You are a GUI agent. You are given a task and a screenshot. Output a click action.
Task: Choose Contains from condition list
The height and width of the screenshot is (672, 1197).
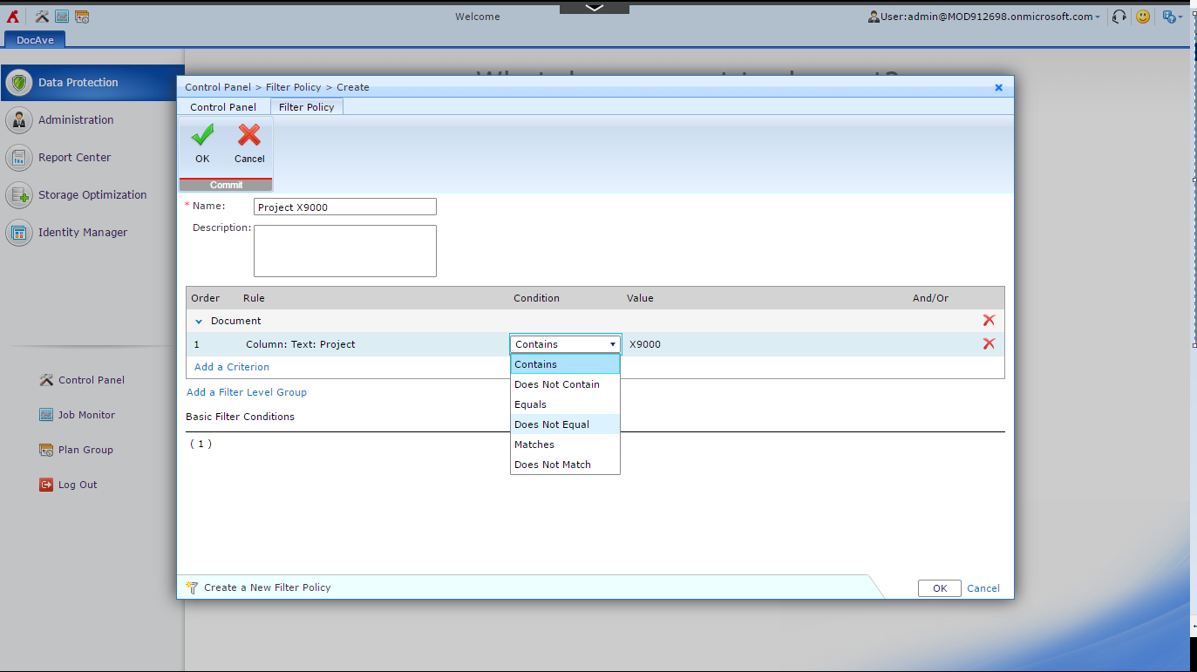(565, 364)
